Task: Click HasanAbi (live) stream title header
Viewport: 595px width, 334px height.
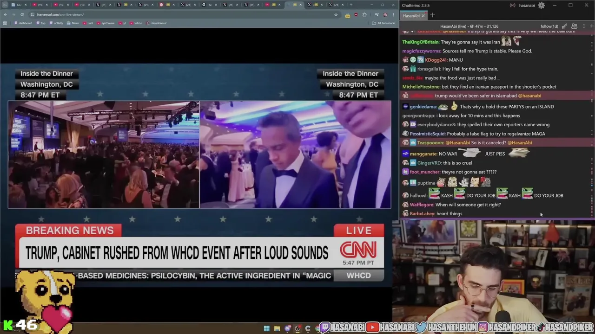Action: tap(469, 26)
